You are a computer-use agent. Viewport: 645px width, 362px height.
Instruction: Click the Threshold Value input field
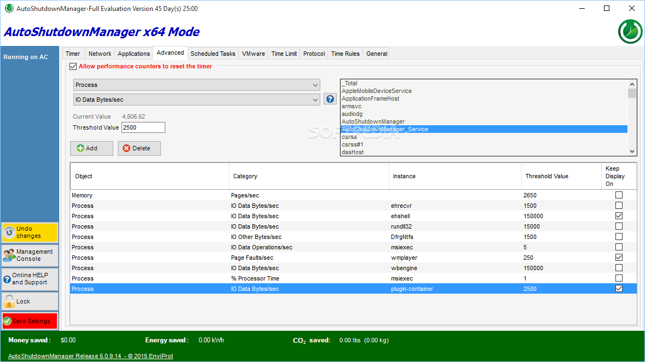tap(143, 127)
